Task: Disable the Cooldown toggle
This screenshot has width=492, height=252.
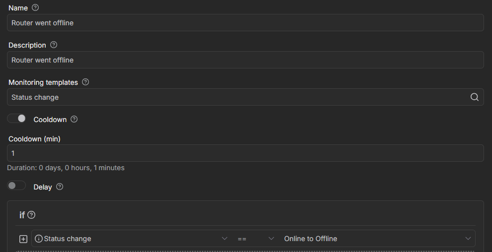Action: [x=17, y=119]
